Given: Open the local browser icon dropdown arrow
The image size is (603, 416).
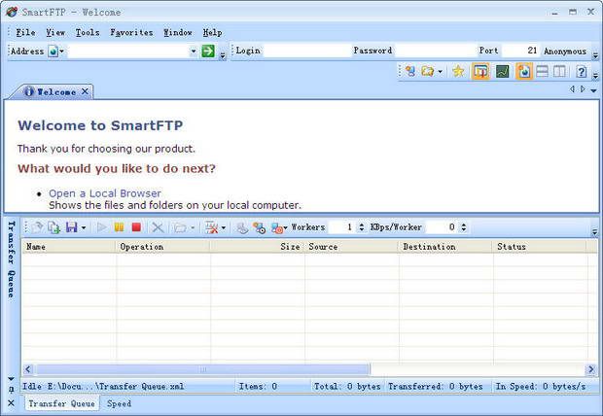Looking at the screenshot, I should [440, 72].
